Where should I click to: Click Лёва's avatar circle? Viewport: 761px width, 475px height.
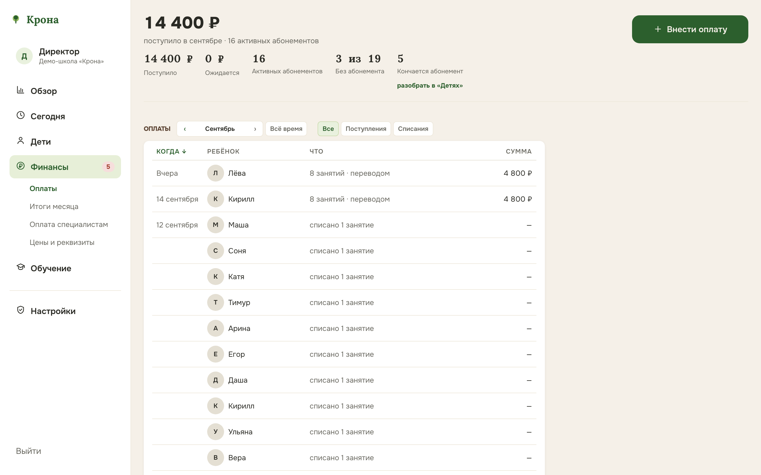click(215, 173)
